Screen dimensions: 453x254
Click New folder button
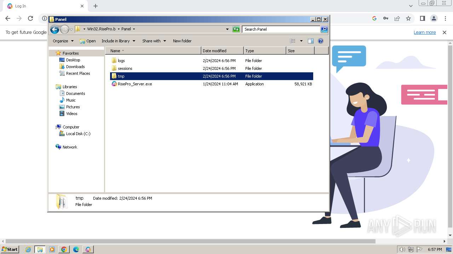click(x=182, y=41)
